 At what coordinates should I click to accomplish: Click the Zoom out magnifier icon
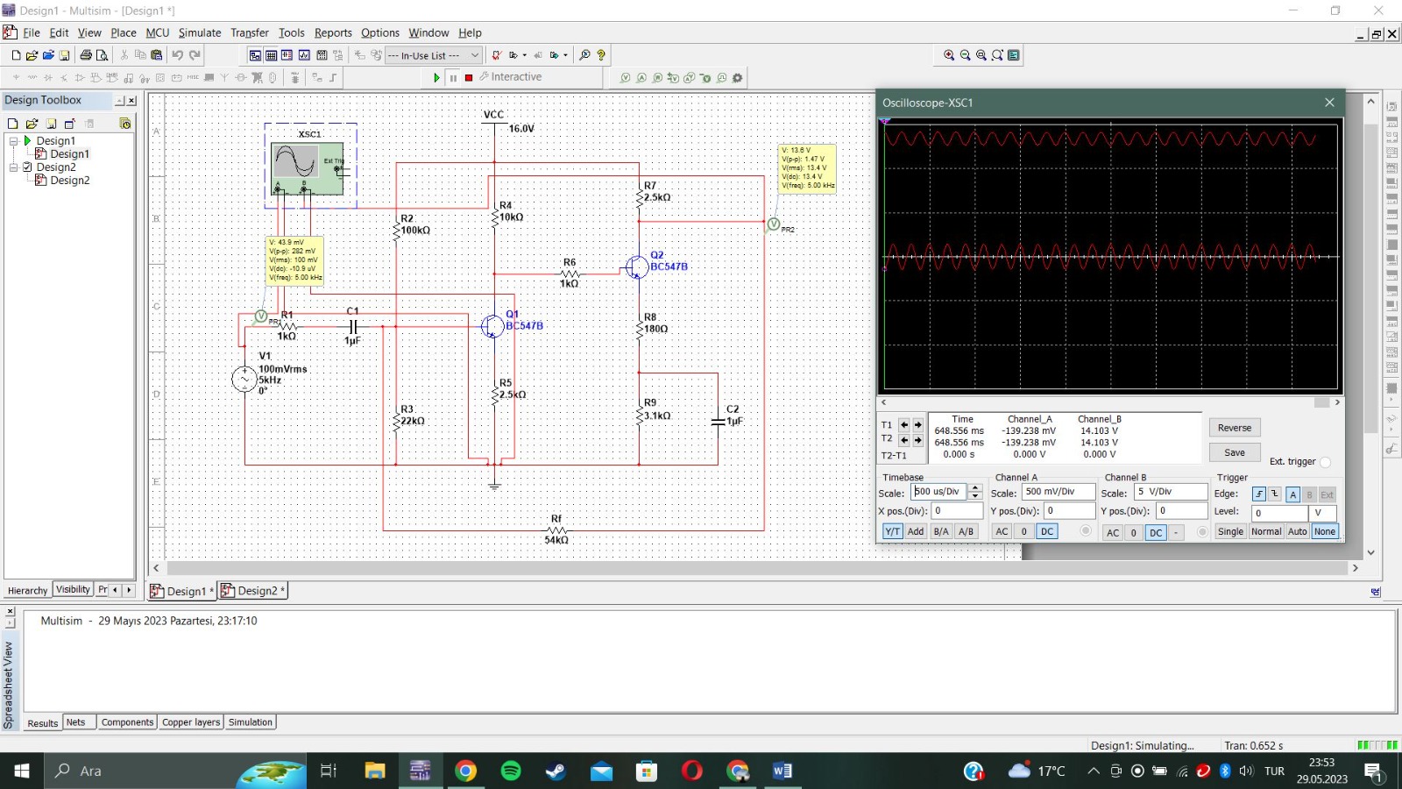point(965,55)
